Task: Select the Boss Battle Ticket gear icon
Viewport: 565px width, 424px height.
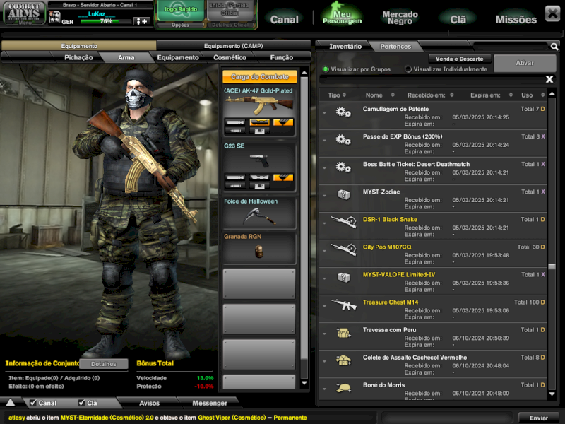Action: (x=343, y=167)
